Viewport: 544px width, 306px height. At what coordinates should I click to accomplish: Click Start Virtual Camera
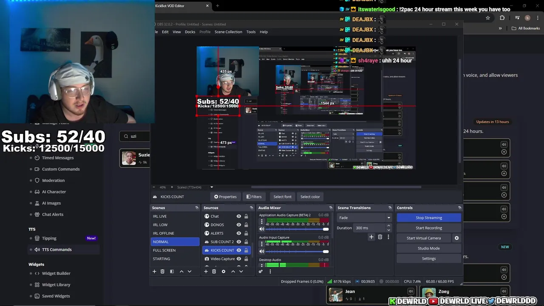pyautogui.click(x=424, y=238)
